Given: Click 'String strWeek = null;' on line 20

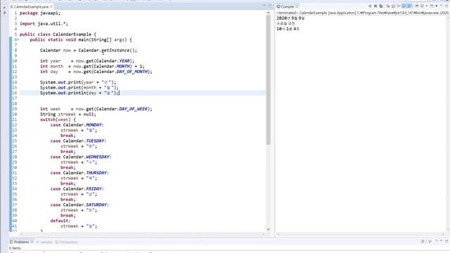Looking at the screenshot, I should coord(68,114).
